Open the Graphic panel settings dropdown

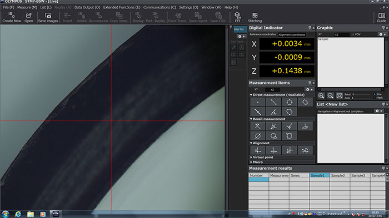coord(382,34)
